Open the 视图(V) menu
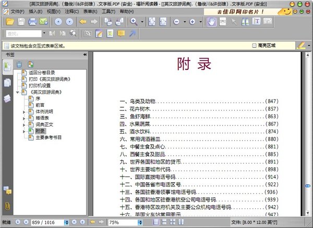This screenshot has height=228, width=313. 54,11
